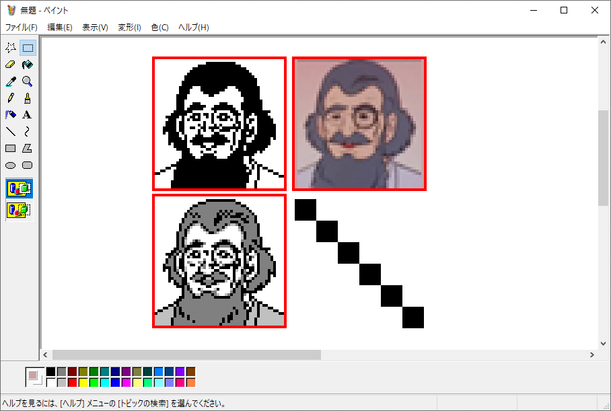Click the horizontal scrollbar right arrow
611x411 pixels.
[x=592, y=355]
